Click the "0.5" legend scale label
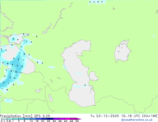Screen dimensions: 158x122 [x=9, y=121]
